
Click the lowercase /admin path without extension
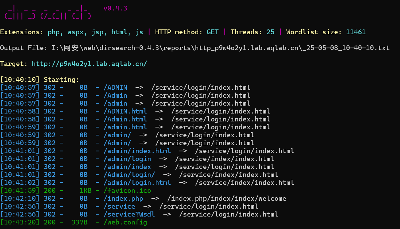[x=115, y=103]
